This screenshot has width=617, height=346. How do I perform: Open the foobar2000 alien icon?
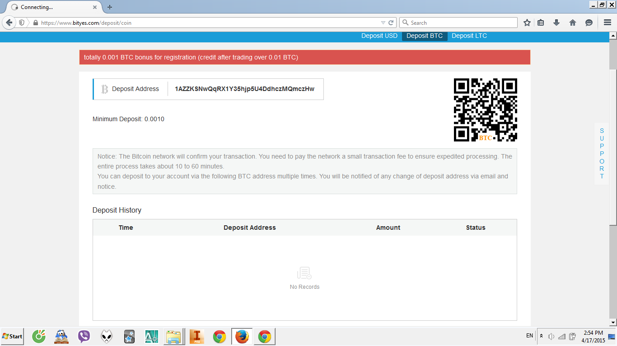point(107,337)
